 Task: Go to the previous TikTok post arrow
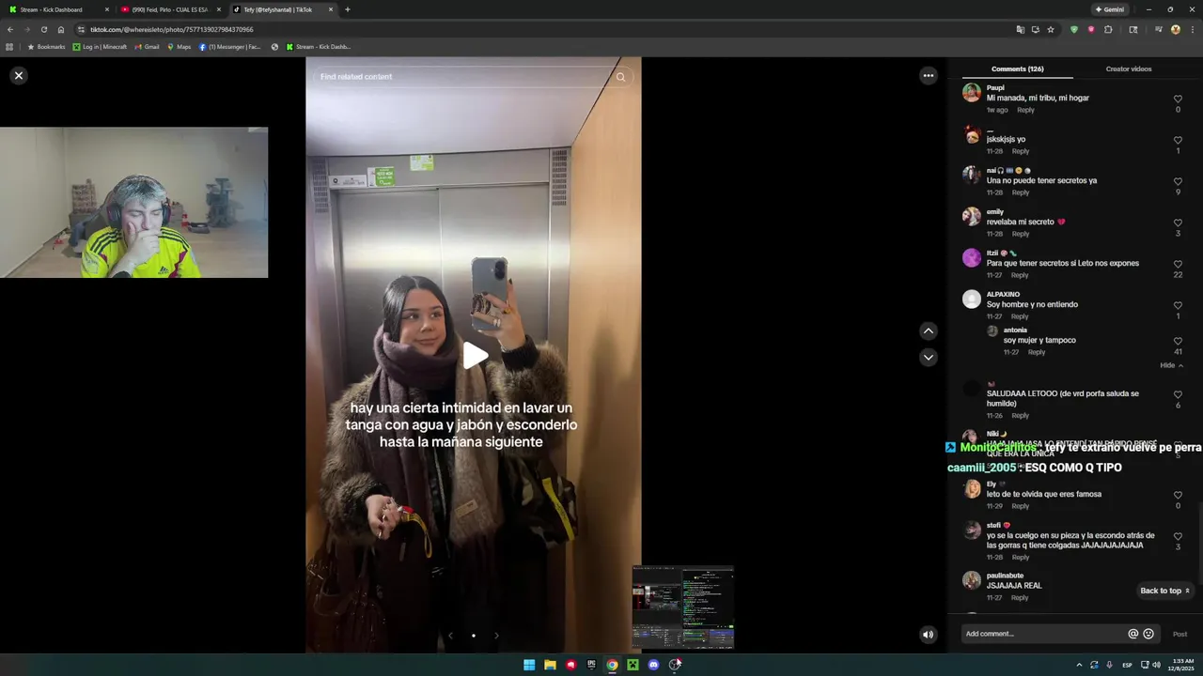(x=928, y=330)
